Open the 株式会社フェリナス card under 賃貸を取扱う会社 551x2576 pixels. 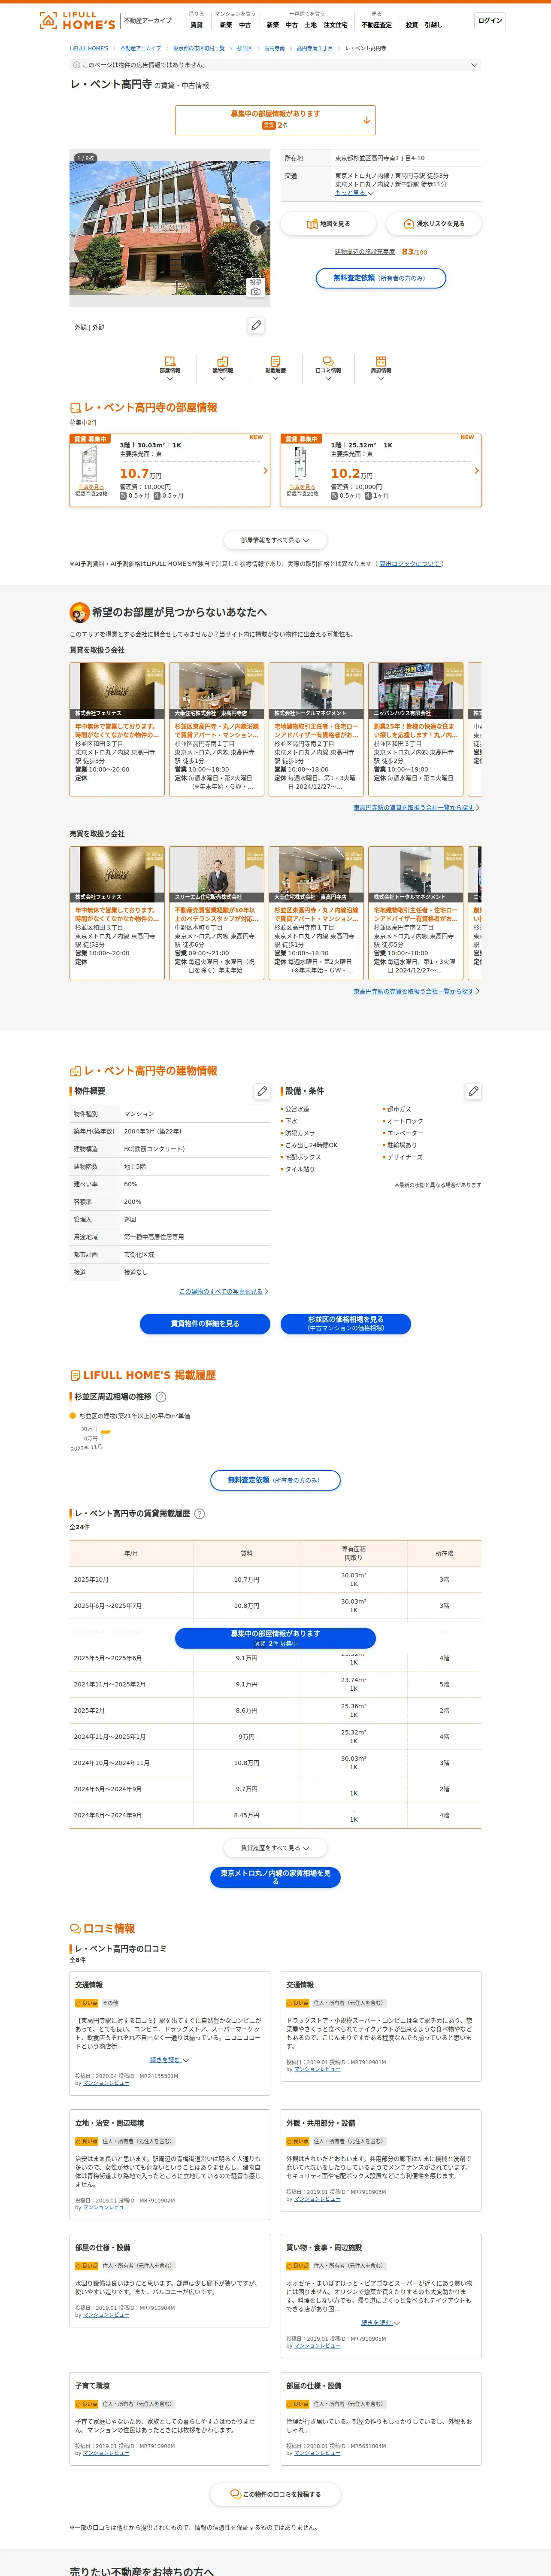click(117, 729)
